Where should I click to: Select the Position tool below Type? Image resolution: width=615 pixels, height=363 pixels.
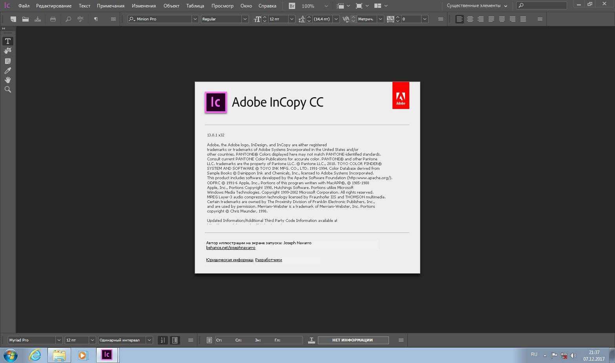(7, 51)
